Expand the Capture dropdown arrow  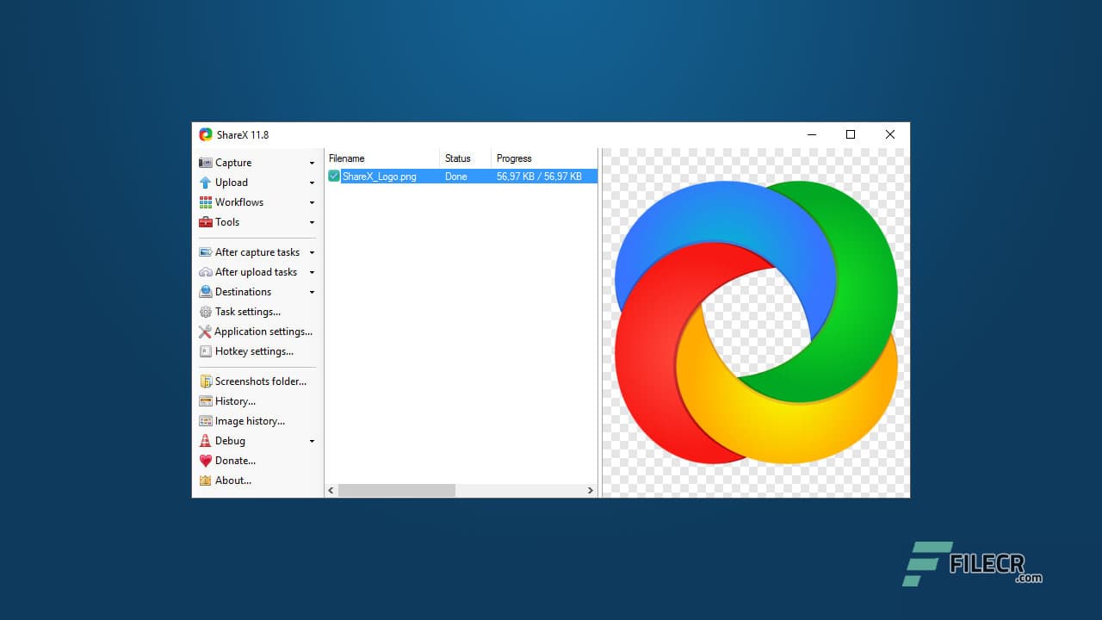(312, 162)
